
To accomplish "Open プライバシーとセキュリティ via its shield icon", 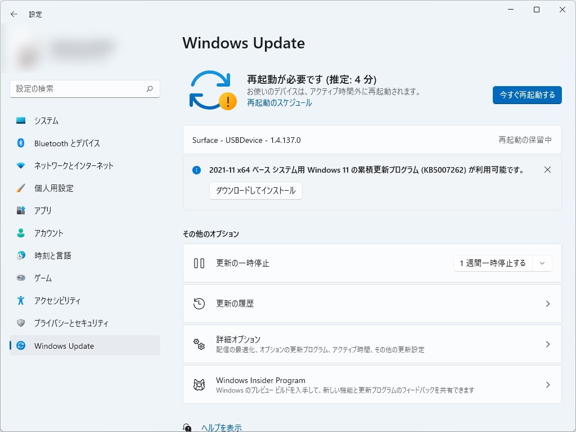I will [19, 323].
